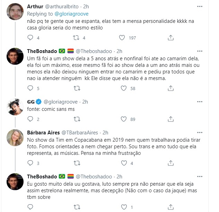Open more options on Bárbara Aires' tweet
Viewport: 219px width, 212px height.
200,132
